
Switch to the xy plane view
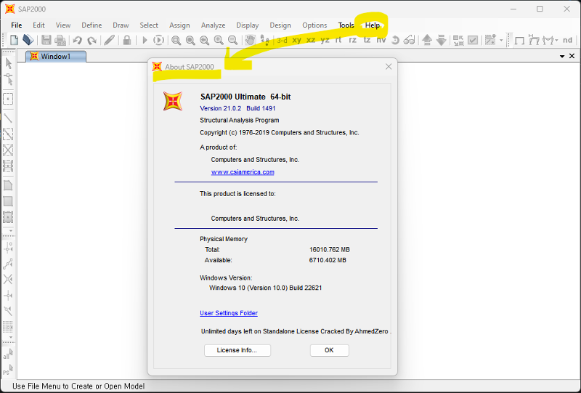point(296,40)
